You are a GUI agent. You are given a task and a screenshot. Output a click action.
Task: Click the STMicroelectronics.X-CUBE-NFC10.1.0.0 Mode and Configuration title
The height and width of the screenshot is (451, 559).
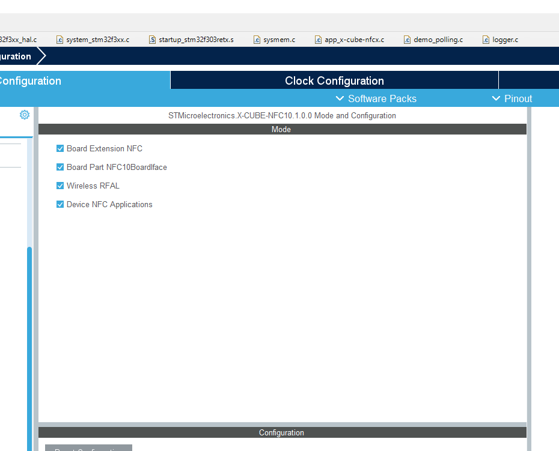pos(282,115)
